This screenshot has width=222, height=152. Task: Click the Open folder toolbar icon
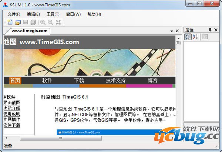[x=18, y=23]
